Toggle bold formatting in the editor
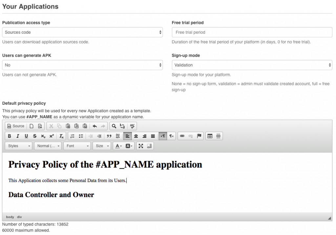This screenshot has height=235, width=336. coord(10,136)
